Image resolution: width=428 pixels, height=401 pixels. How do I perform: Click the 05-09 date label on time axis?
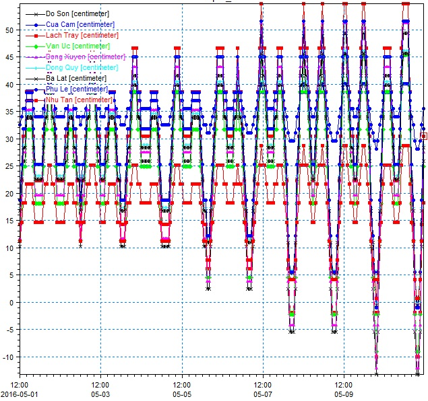click(x=344, y=395)
